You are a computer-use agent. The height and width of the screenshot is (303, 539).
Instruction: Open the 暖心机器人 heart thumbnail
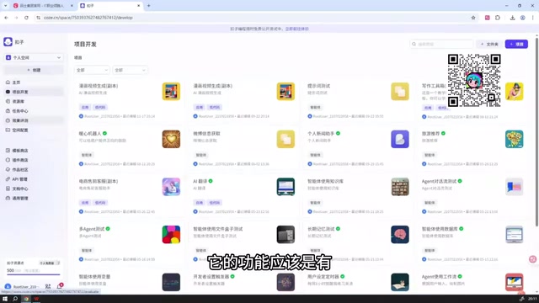[171, 139]
